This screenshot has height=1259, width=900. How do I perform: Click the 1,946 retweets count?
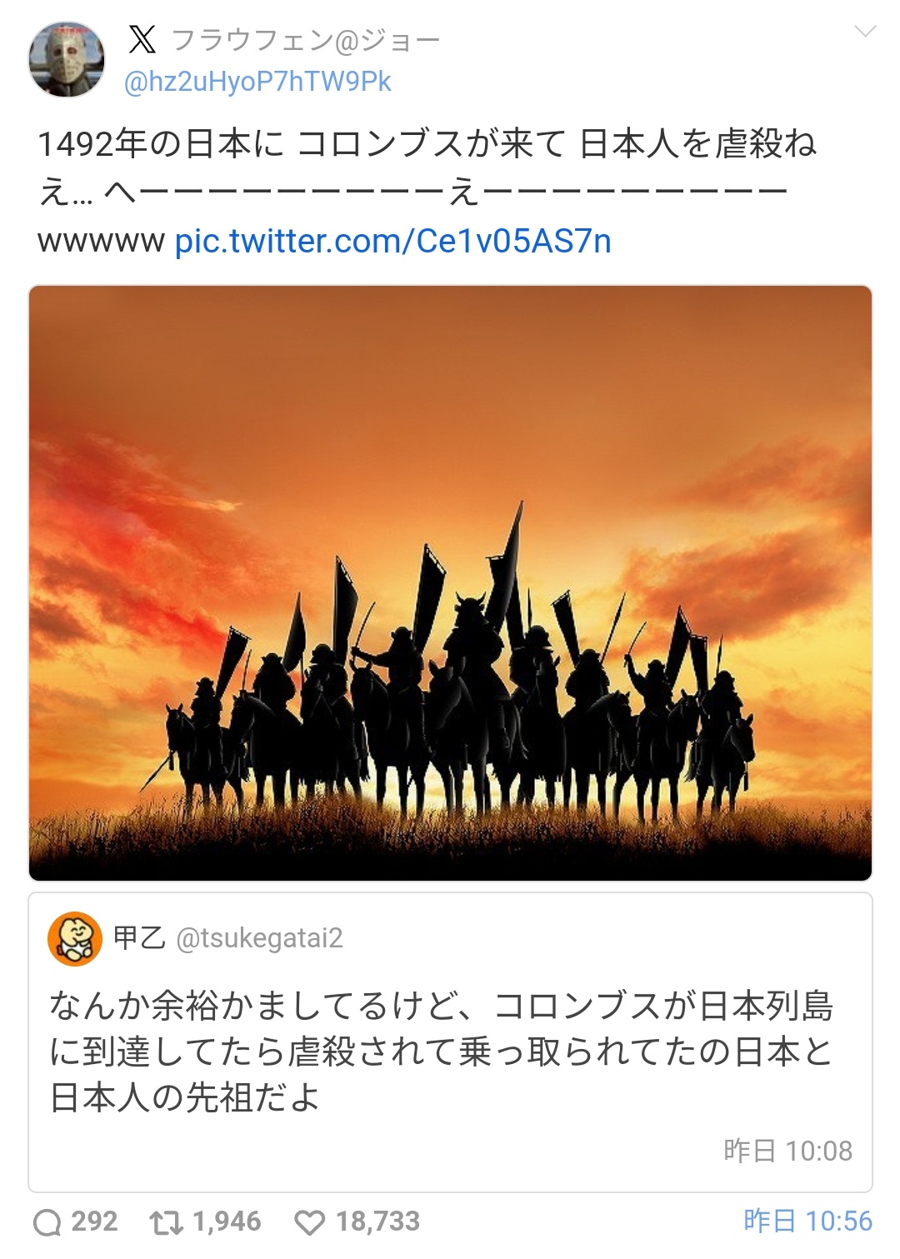227,1222
